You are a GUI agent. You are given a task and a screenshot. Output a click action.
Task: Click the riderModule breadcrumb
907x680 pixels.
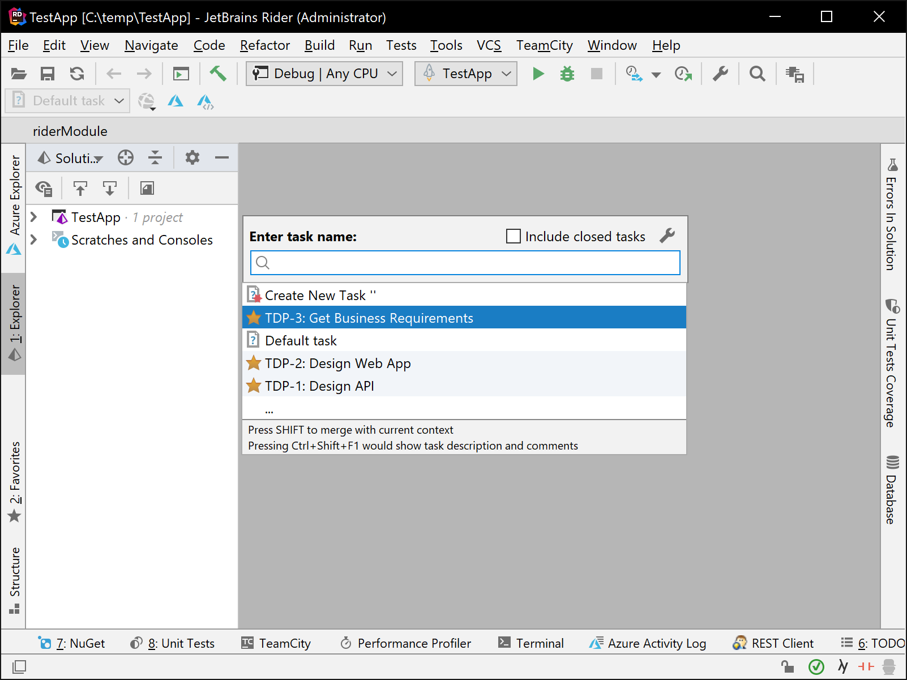coord(70,131)
